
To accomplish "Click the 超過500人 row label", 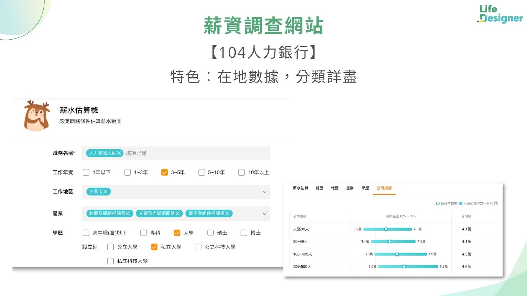I will click(x=302, y=267).
